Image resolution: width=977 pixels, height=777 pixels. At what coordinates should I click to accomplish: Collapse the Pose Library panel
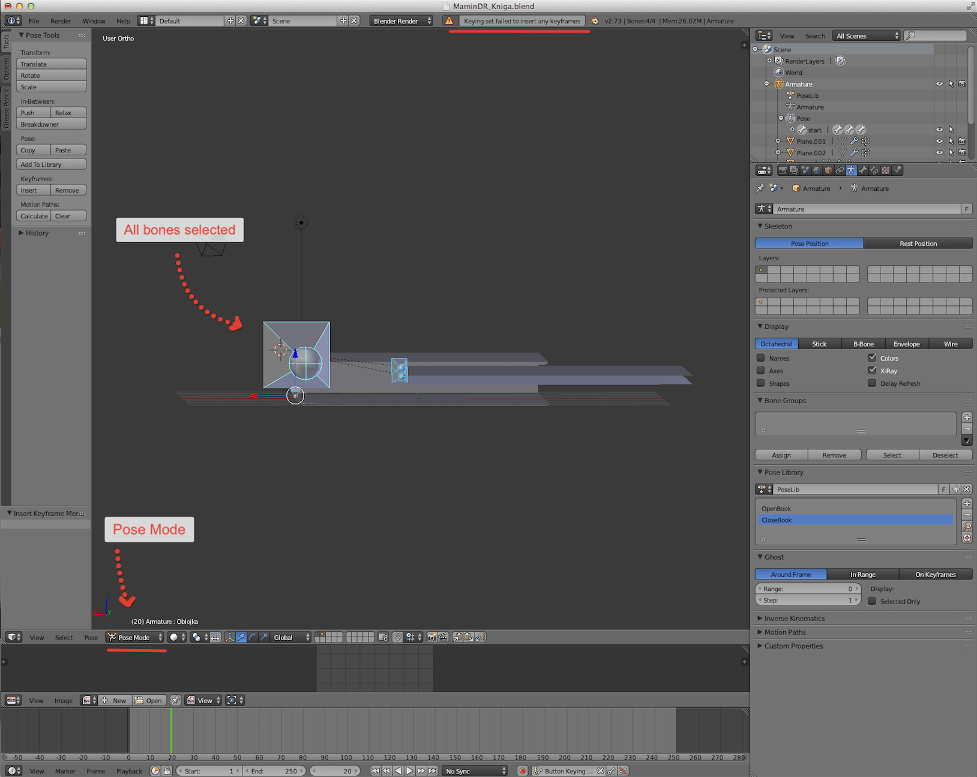click(x=782, y=472)
